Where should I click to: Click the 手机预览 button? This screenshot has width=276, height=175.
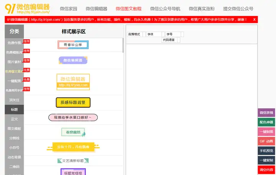[x=266, y=151]
